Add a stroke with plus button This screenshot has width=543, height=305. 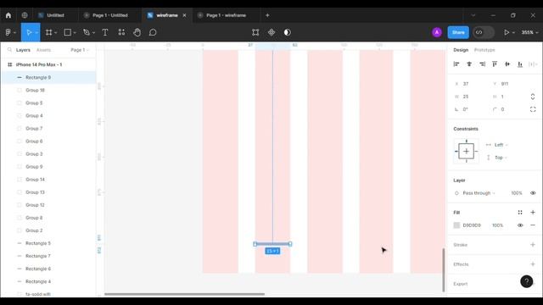pyautogui.click(x=533, y=245)
